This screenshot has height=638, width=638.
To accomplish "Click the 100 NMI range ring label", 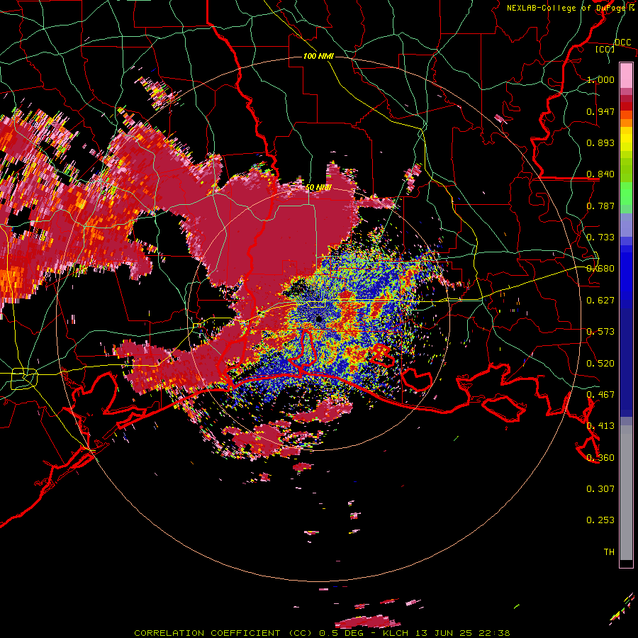I will [318, 56].
